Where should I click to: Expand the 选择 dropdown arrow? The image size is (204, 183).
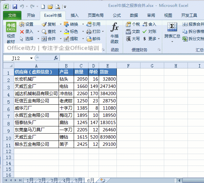point(38,39)
